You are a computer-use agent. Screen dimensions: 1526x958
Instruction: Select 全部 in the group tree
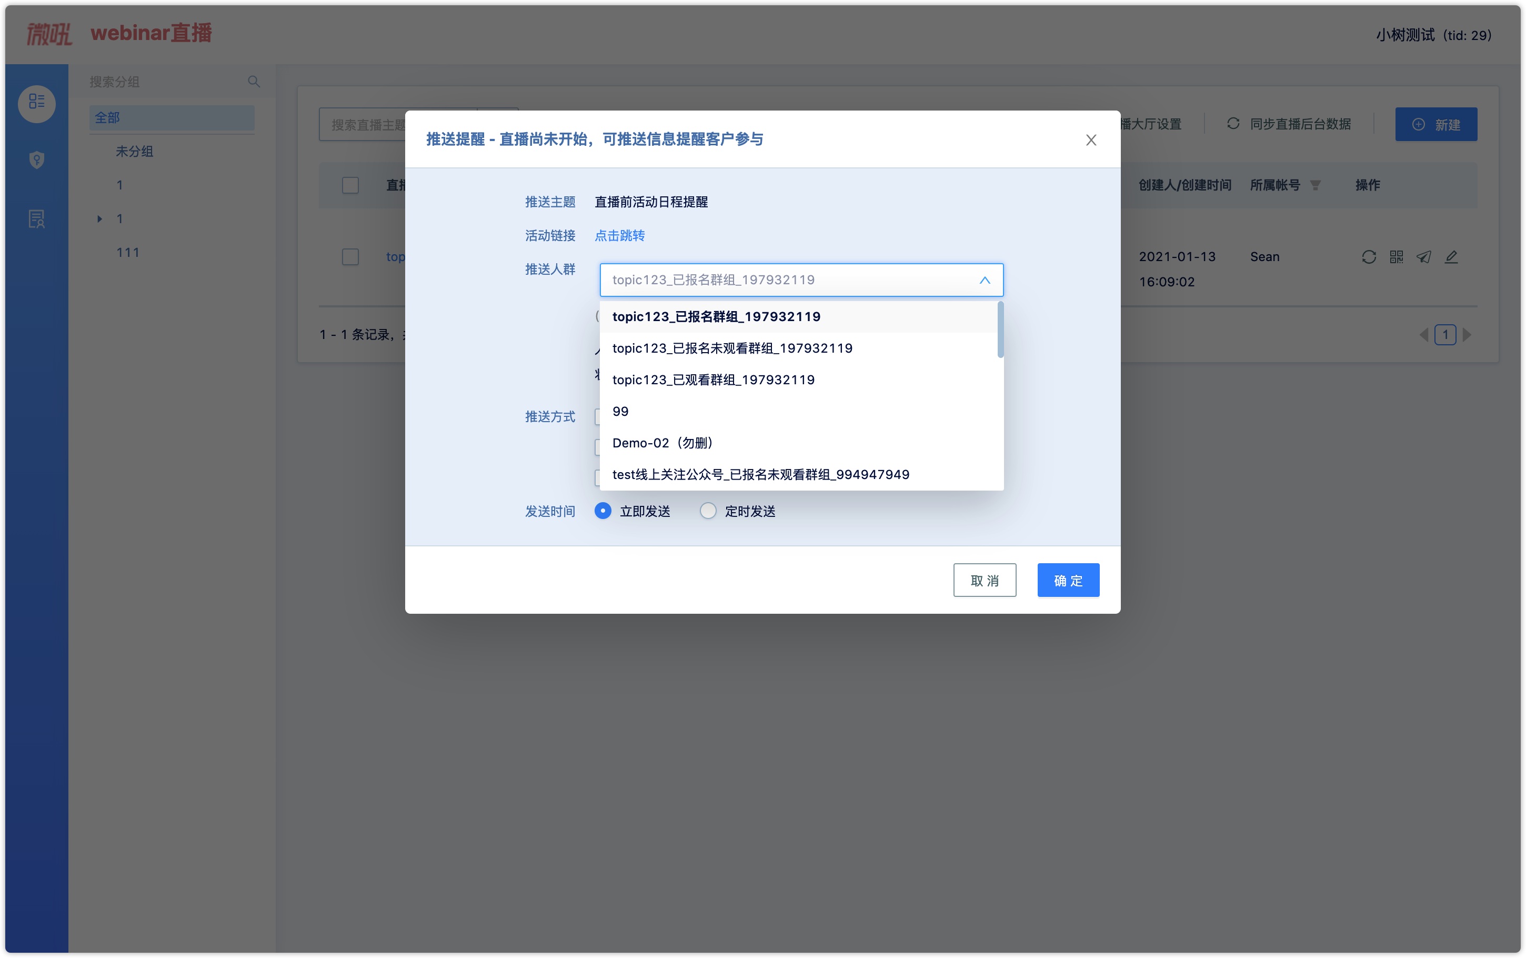[x=172, y=118]
